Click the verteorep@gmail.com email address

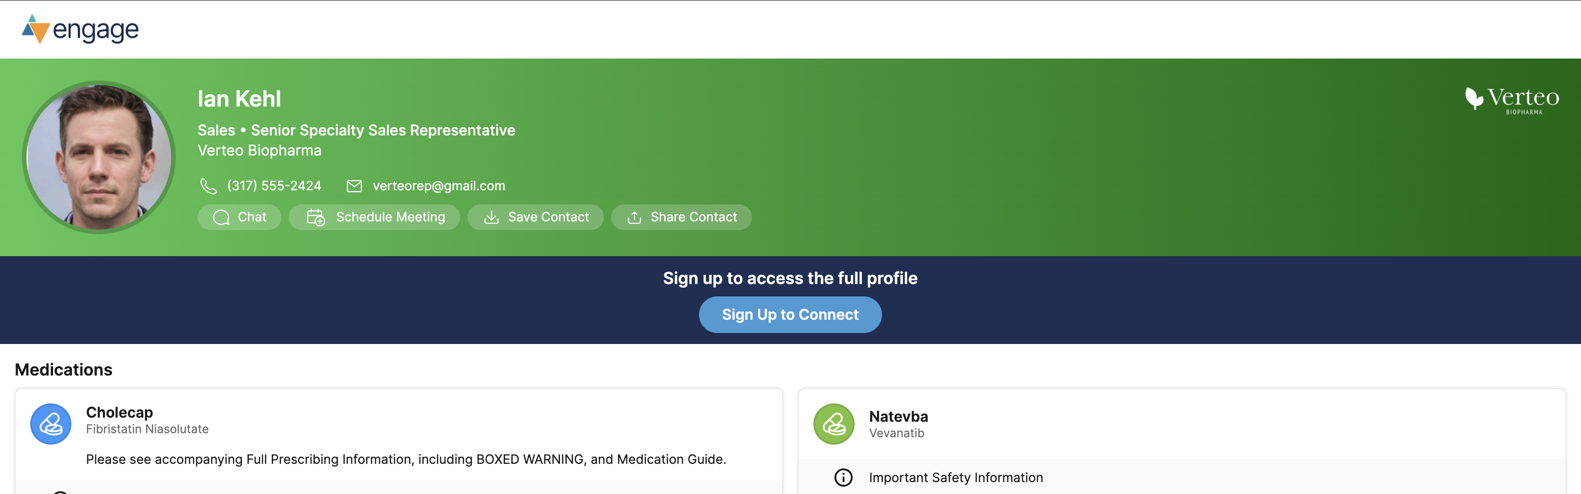439,186
